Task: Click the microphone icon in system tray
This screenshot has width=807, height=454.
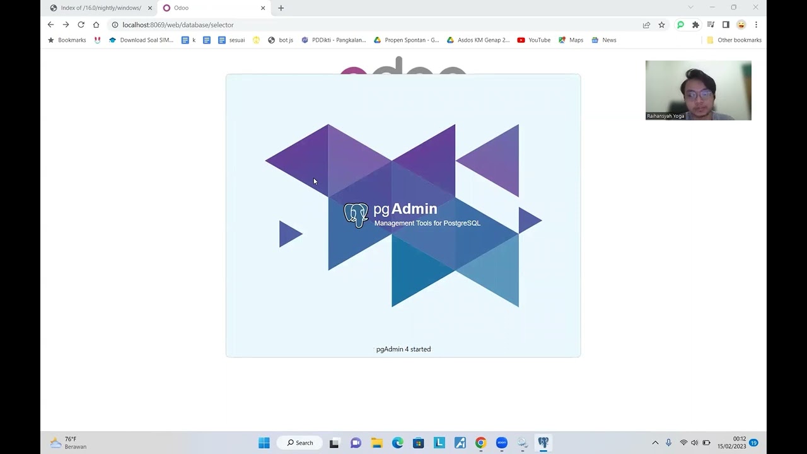Action: (668, 443)
